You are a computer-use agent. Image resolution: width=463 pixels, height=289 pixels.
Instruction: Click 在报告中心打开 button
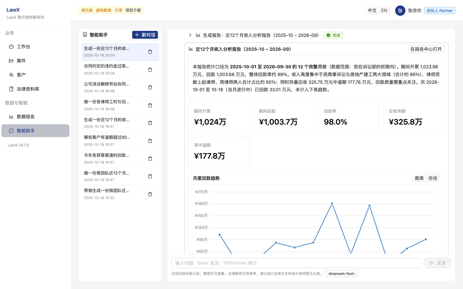click(x=426, y=49)
